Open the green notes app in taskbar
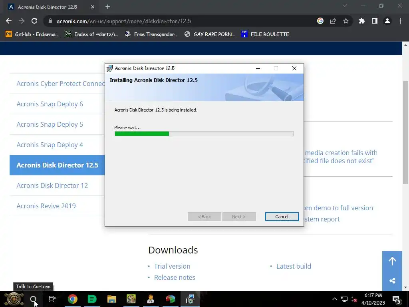Image resolution: width=409 pixels, height=307 pixels. [92, 299]
